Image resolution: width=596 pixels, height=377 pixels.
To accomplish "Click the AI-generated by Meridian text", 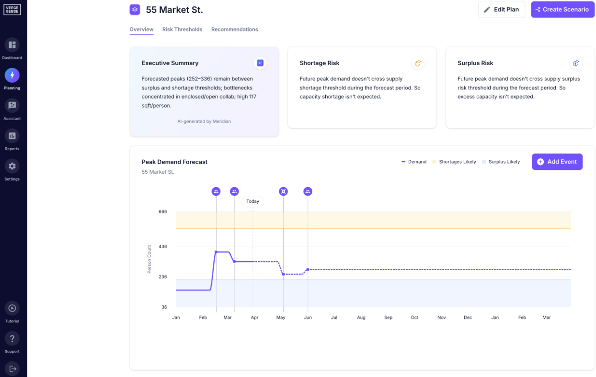I will (204, 122).
